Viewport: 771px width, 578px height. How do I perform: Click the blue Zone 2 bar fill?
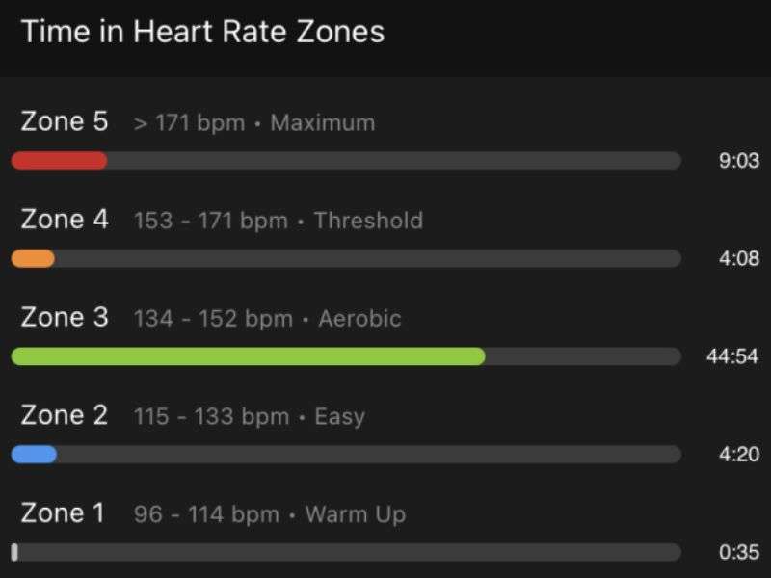click(34, 454)
